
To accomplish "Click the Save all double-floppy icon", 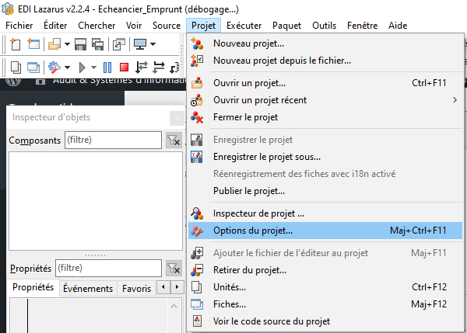I will [x=98, y=44].
